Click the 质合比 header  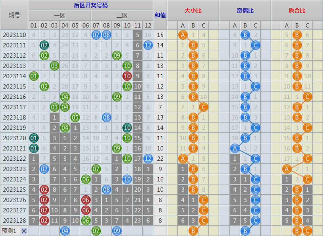pyautogui.click(x=297, y=10)
